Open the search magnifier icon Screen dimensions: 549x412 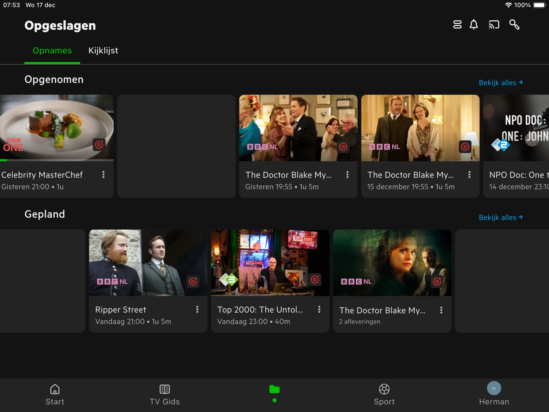click(514, 25)
